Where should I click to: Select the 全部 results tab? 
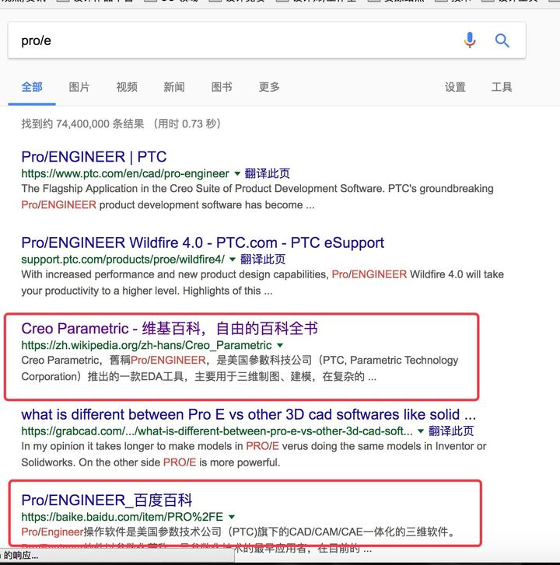point(32,87)
